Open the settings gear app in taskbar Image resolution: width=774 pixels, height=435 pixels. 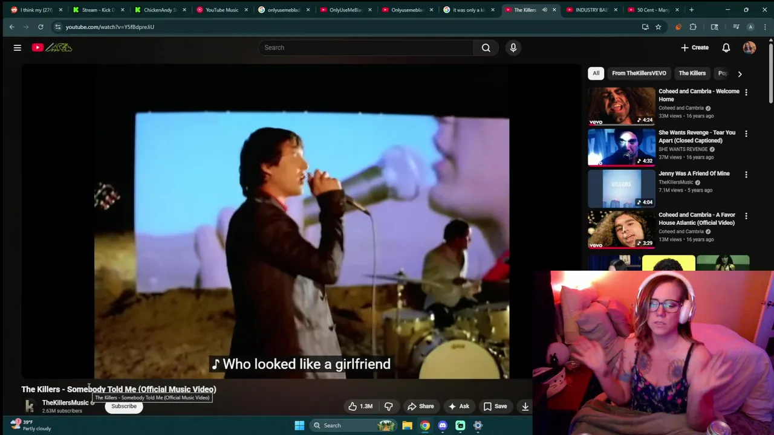point(478,425)
